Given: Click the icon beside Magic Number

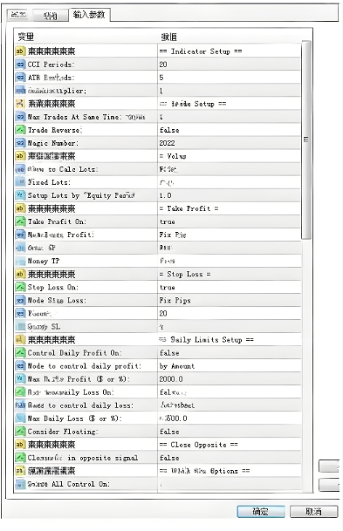Looking at the screenshot, I should 20,143.
